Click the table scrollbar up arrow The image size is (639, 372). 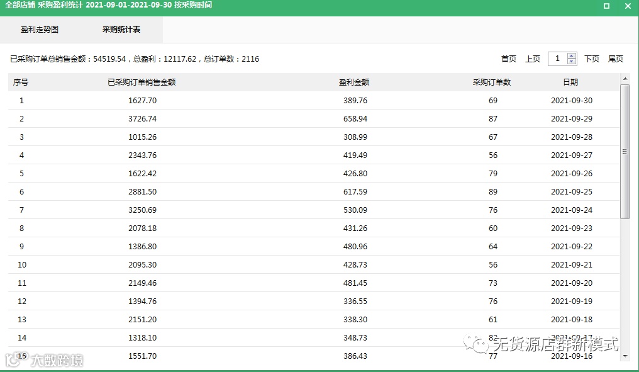tap(625, 79)
